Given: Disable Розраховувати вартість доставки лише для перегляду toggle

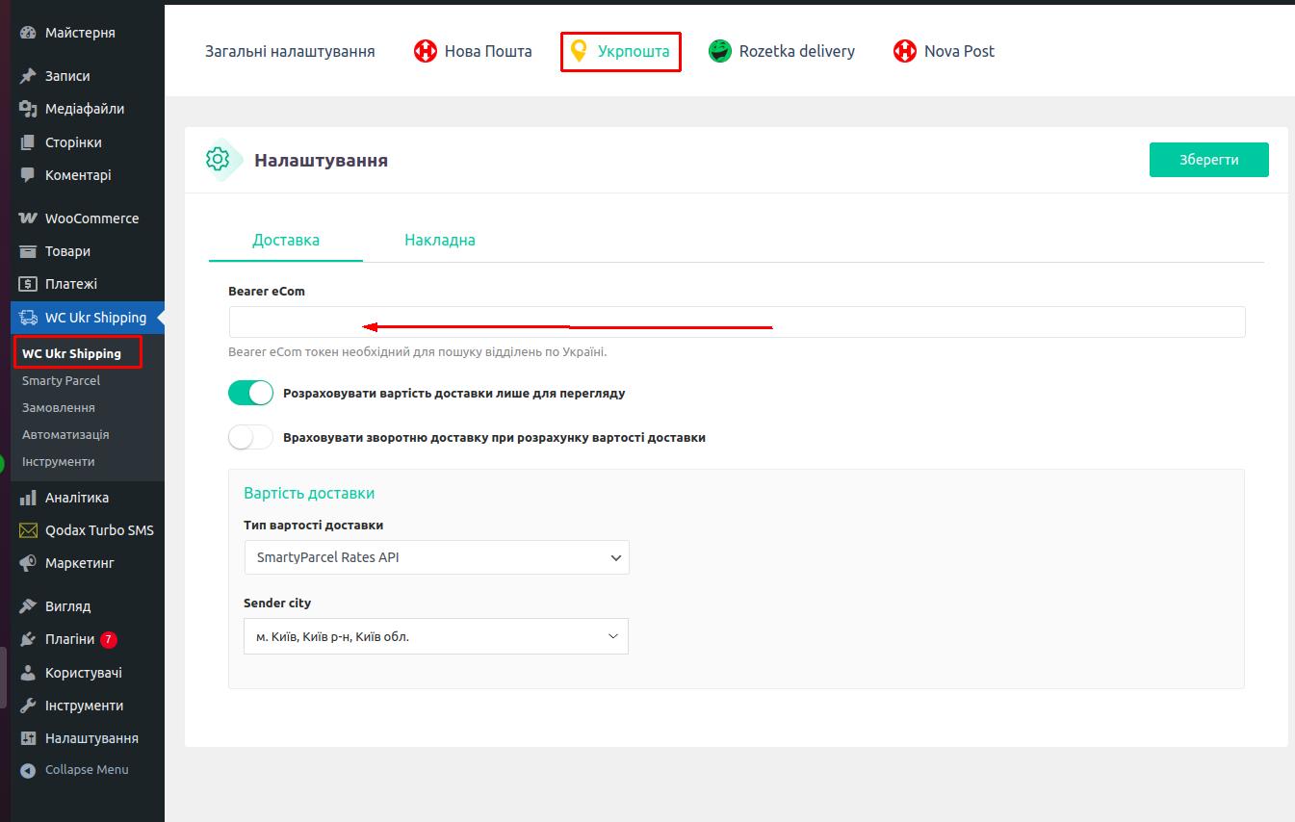Looking at the screenshot, I should (251, 393).
